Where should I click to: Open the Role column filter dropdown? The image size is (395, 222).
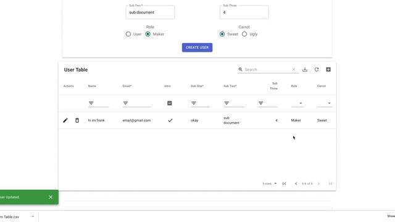(297, 103)
